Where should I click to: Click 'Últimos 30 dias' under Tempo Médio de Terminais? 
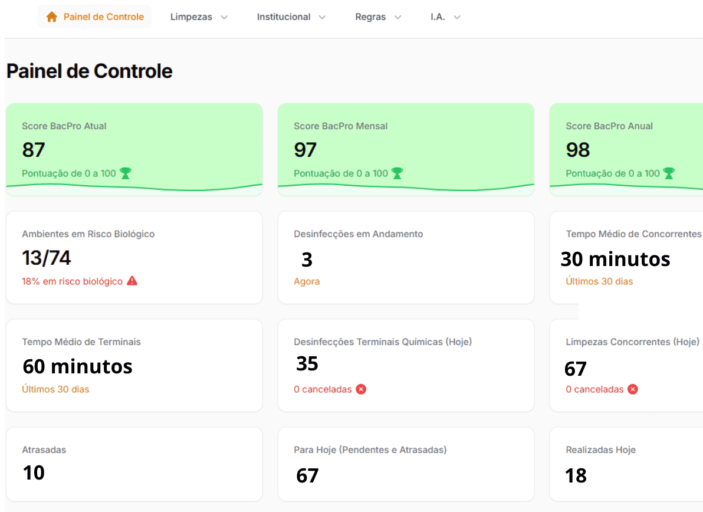click(55, 389)
